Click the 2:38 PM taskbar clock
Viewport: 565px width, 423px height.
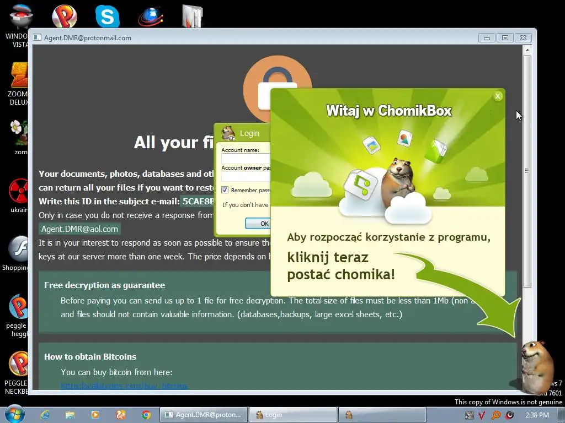[537, 415]
